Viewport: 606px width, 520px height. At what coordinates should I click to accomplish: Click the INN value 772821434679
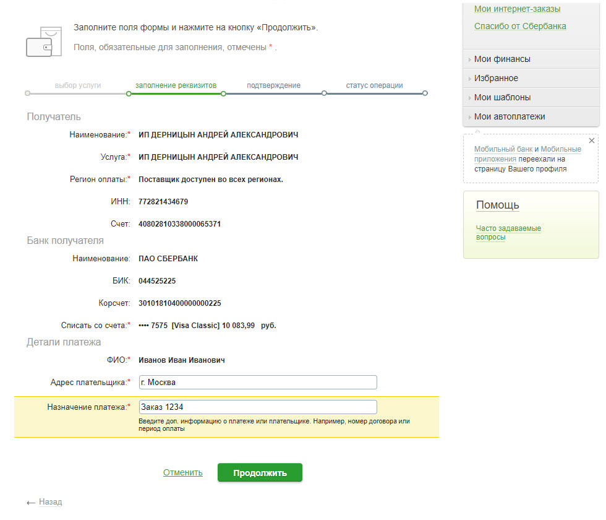(x=163, y=202)
